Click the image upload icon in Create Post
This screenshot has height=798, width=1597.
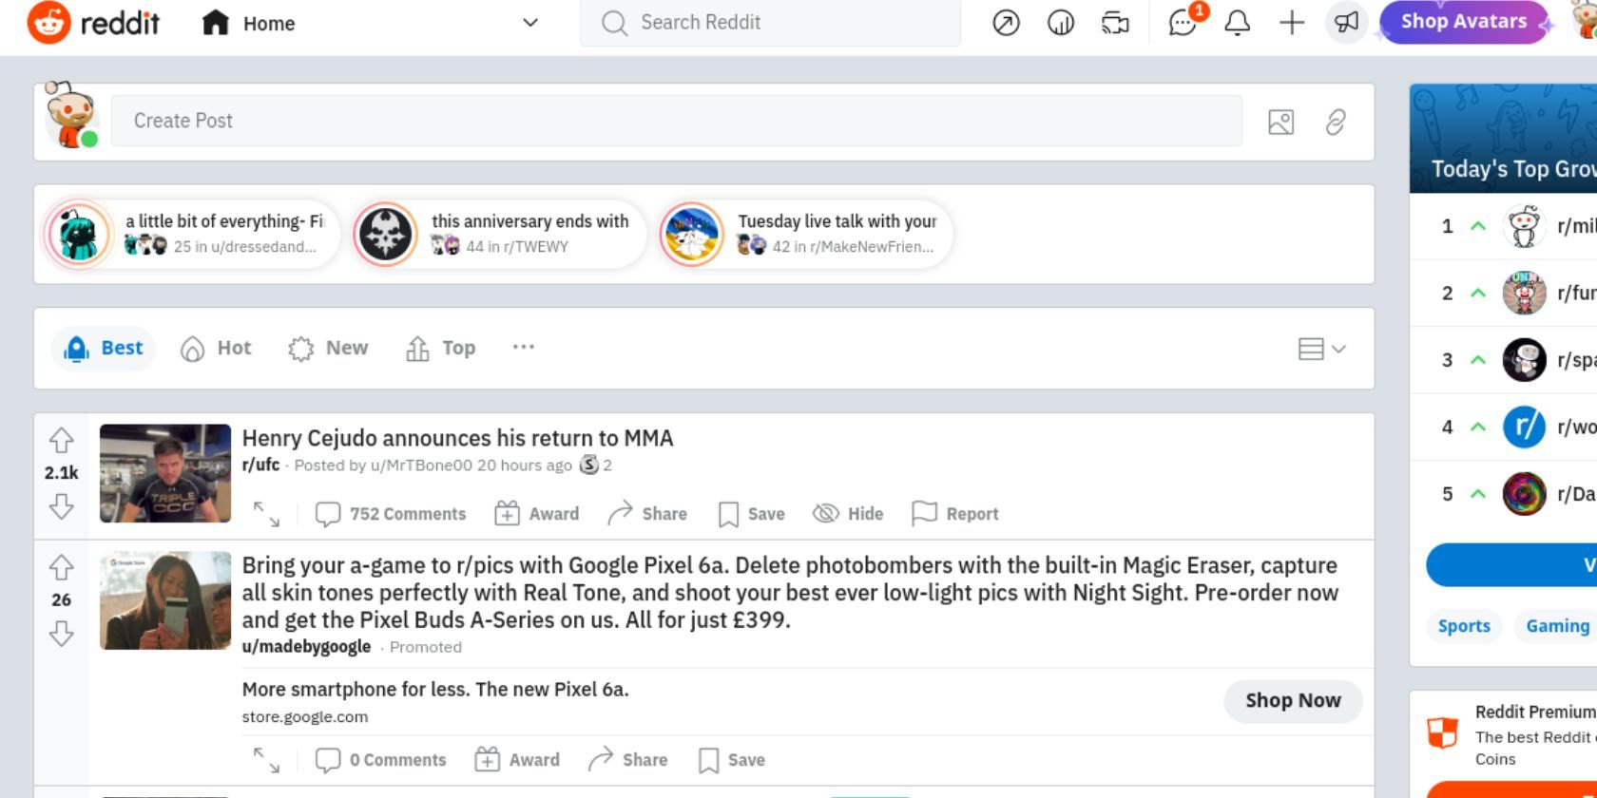pos(1280,122)
